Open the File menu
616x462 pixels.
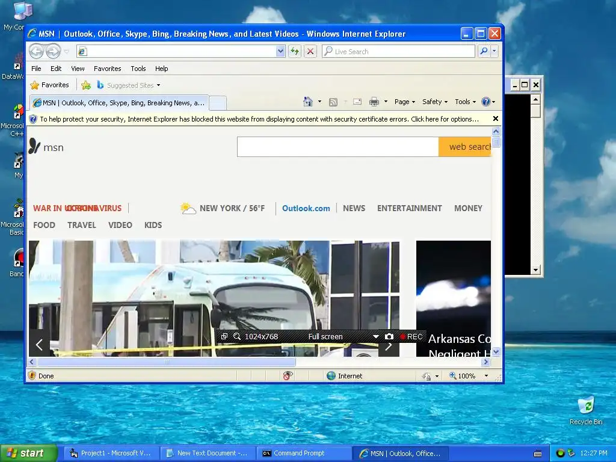tap(36, 69)
